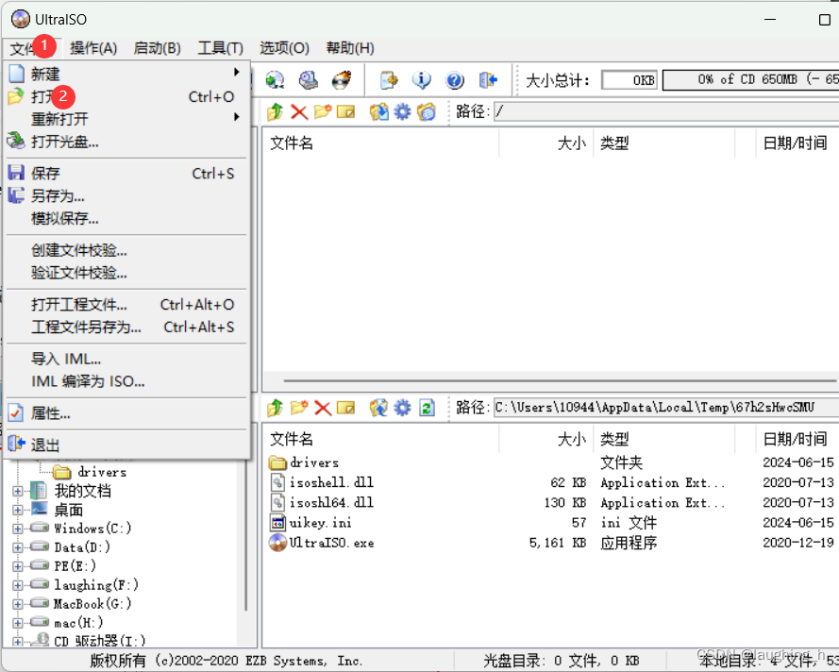The image size is (839, 672).
Task: Click the virtual drive mount toolbar icon
Action: (309, 80)
